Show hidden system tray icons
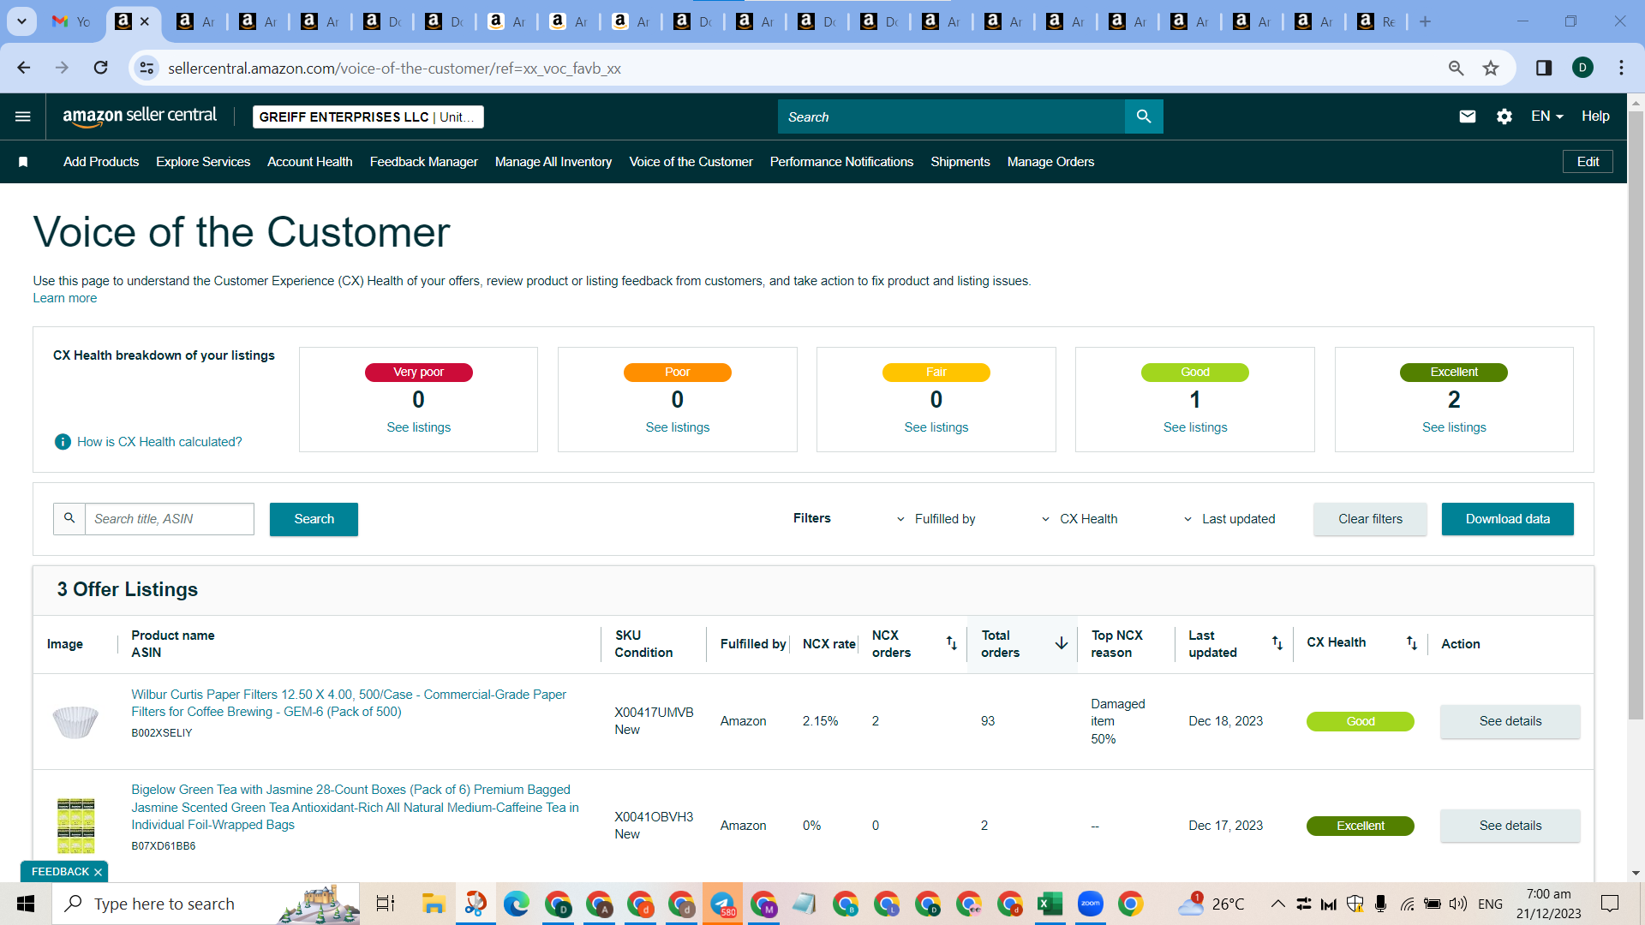 click(x=1277, y=904)
